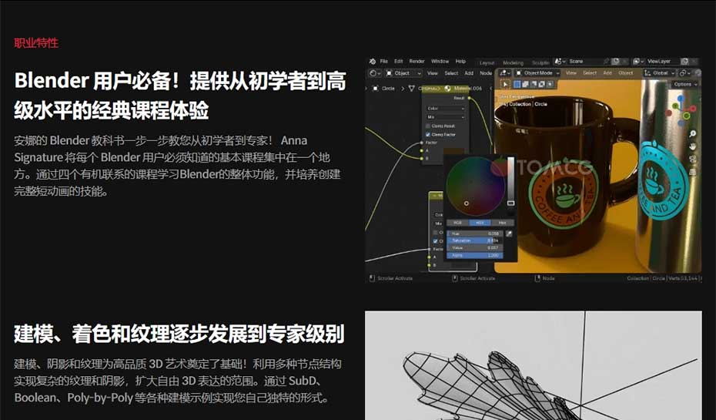Toggle the camera view icon
The width and height of the screenshot is (716, 420).
[x=693, y=159]
